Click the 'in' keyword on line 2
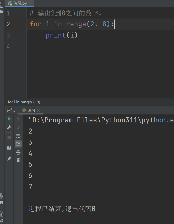Viewport: 174px width, 224px height. [x=58, y=24]
